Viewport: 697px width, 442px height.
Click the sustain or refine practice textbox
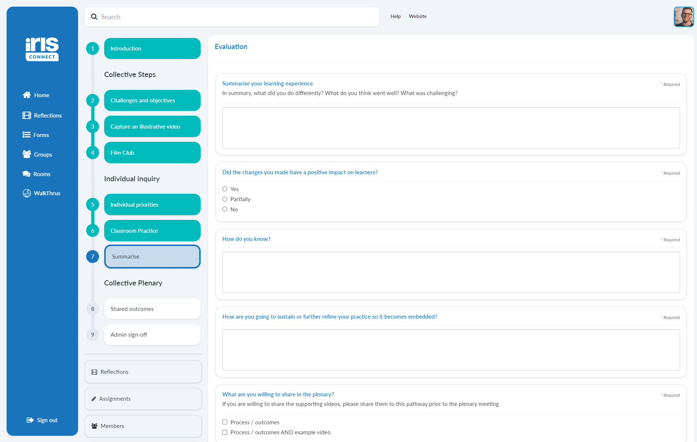coord(451,350)
